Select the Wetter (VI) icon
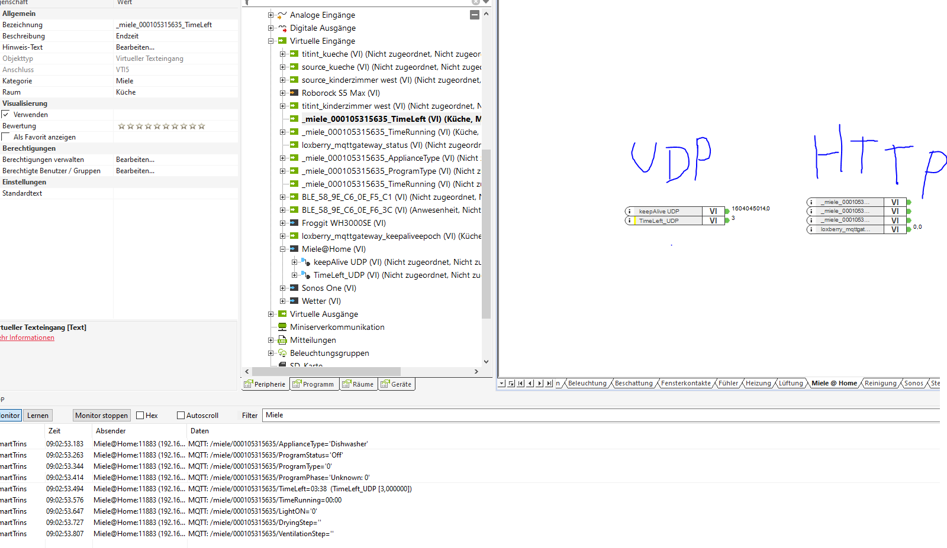This screenshot has height=548, width=947. coord(294,301)
